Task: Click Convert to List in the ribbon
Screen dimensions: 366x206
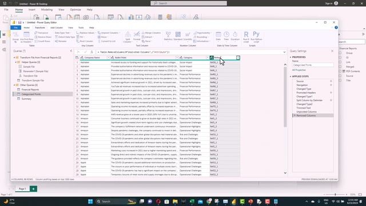Action: click(107, 41)
